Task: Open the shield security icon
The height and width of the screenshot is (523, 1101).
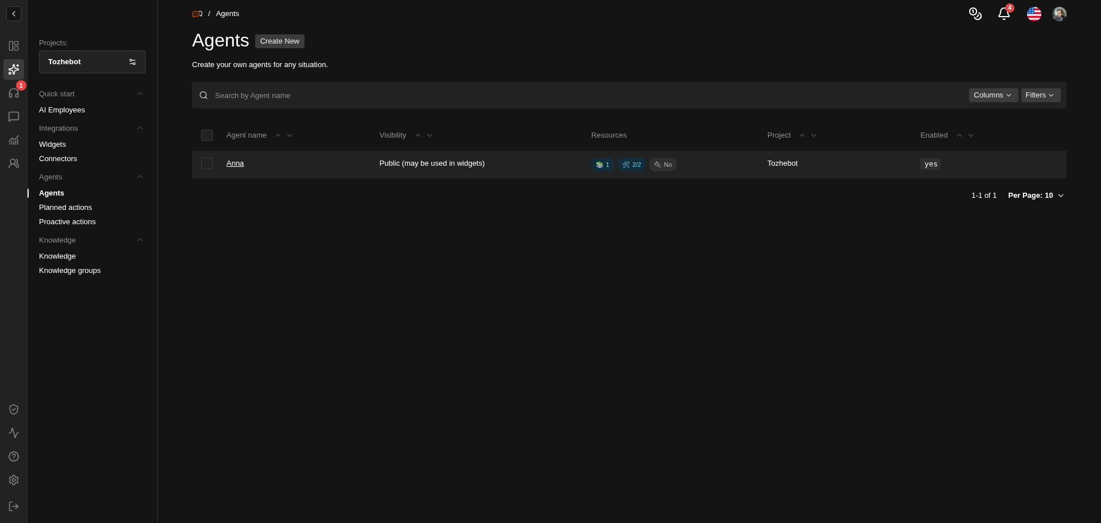Action: (x=14, y=409)
